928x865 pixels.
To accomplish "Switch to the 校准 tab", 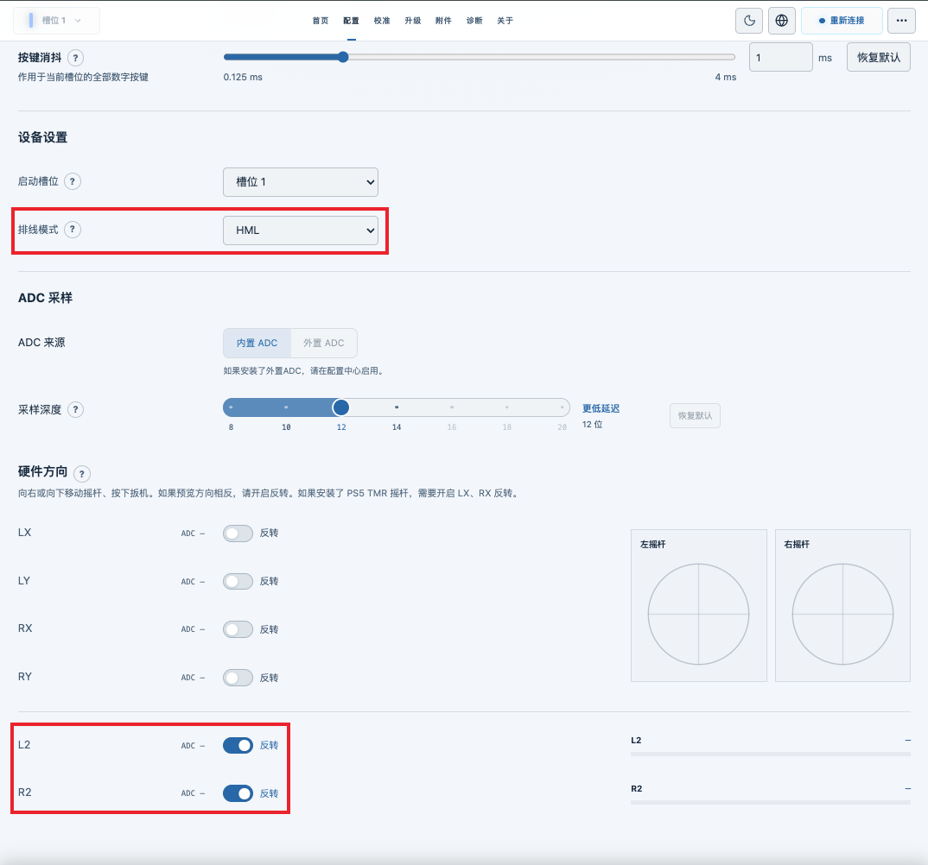I will pyautogui.click(x=382, y=21).
